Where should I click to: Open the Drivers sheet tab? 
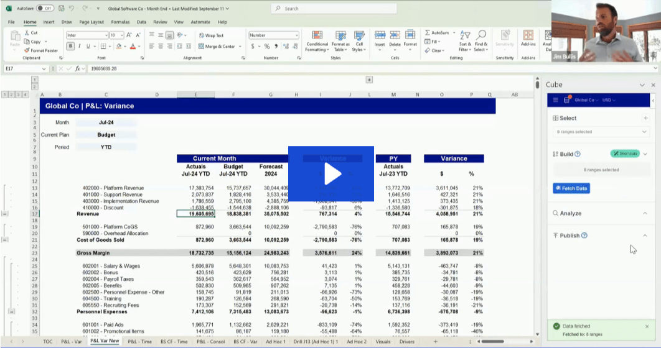[407, 342]
